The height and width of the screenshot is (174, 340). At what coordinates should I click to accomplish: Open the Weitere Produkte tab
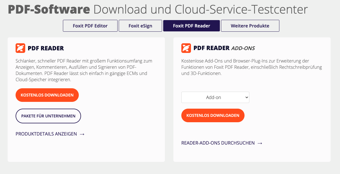point(250,26)
